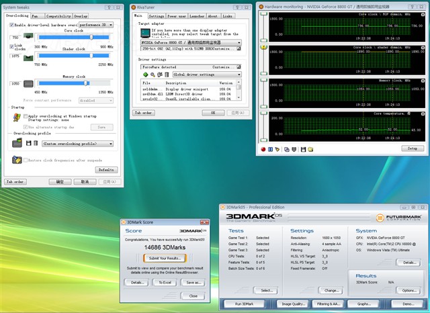Click the restore clock frequencies icon
Screen dimensions: 430x313
point(17,160)
